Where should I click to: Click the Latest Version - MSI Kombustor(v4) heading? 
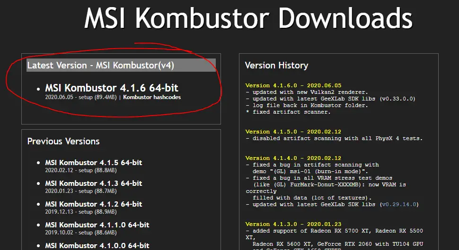coord(121,65)
